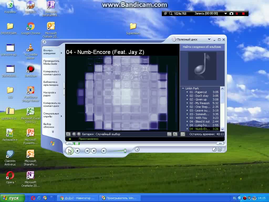269x202 pixels.
Task: Click the album art music note thumbnail
Action: click(x=202, y=66)
